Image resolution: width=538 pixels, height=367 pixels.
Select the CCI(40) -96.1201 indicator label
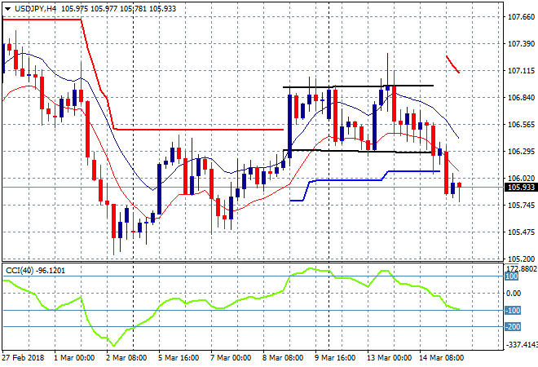[x=35, y=271]
